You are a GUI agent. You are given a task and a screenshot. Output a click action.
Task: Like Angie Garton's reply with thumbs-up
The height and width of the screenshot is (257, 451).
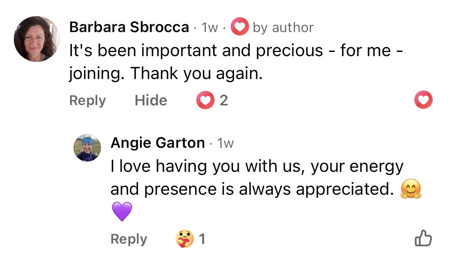click(423, 239)
